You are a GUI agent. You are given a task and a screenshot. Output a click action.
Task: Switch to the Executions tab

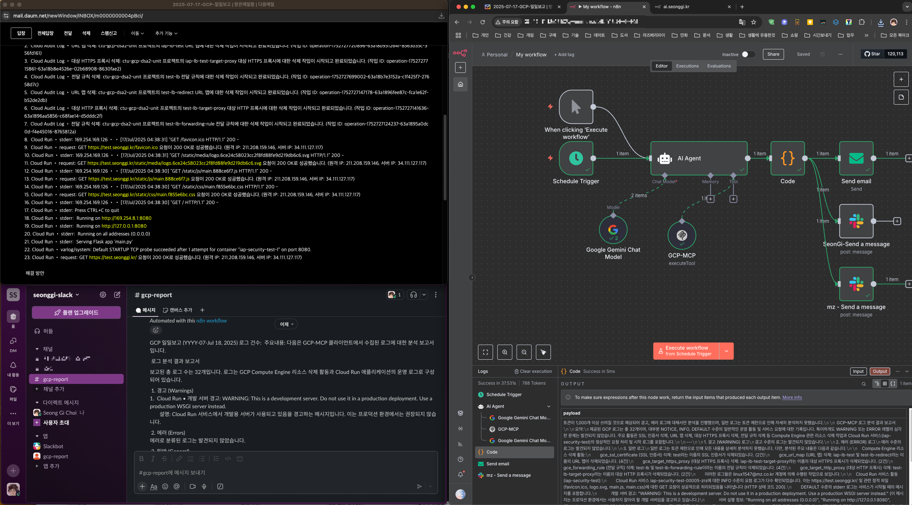coord(687,66)
